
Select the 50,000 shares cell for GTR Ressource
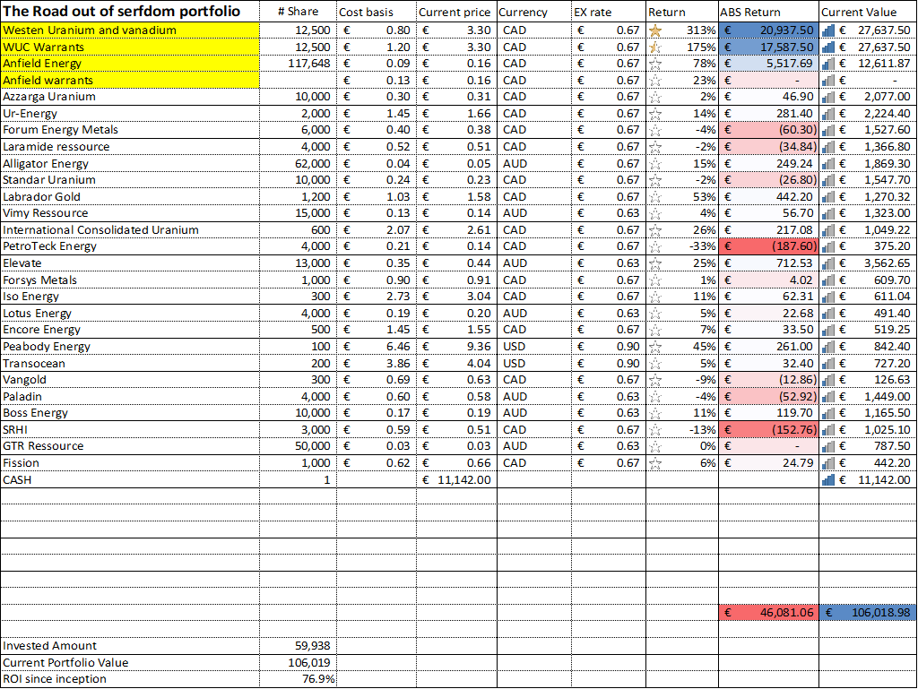(x=298, y=446)
